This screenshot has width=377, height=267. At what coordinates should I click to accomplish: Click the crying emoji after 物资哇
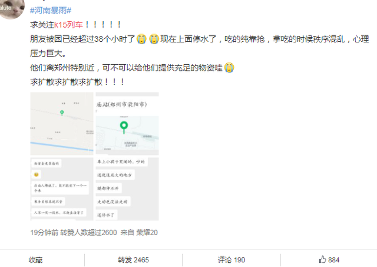click(x=229, y=68)
